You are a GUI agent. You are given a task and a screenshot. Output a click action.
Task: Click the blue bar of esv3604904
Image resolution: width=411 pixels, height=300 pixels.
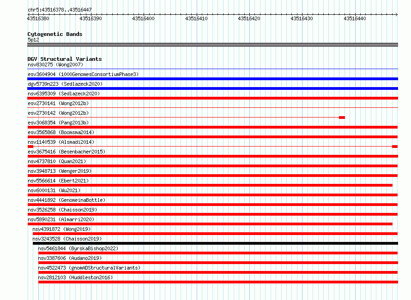pos(212,79)
